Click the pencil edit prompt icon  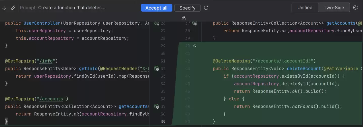[13, 8]
